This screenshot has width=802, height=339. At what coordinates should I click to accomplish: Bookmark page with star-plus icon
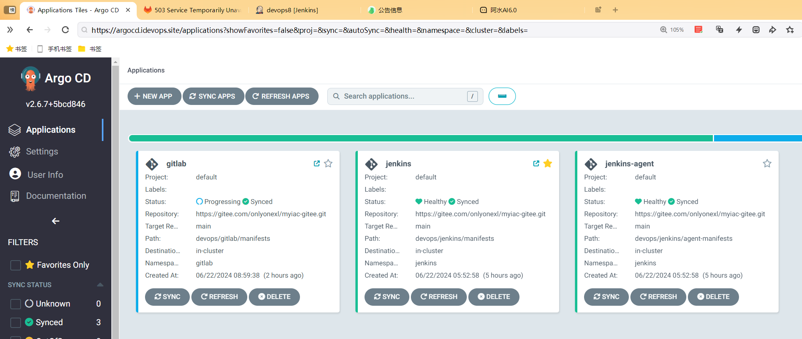(790, 30)
